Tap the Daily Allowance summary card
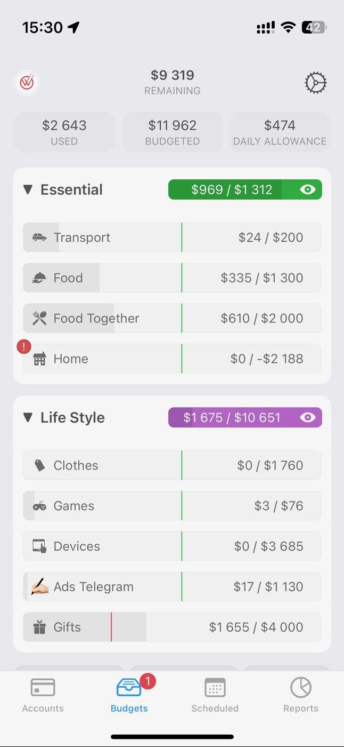Image resolution: width=344 pixels, height=747 pixels. click(x=280, y=132)
